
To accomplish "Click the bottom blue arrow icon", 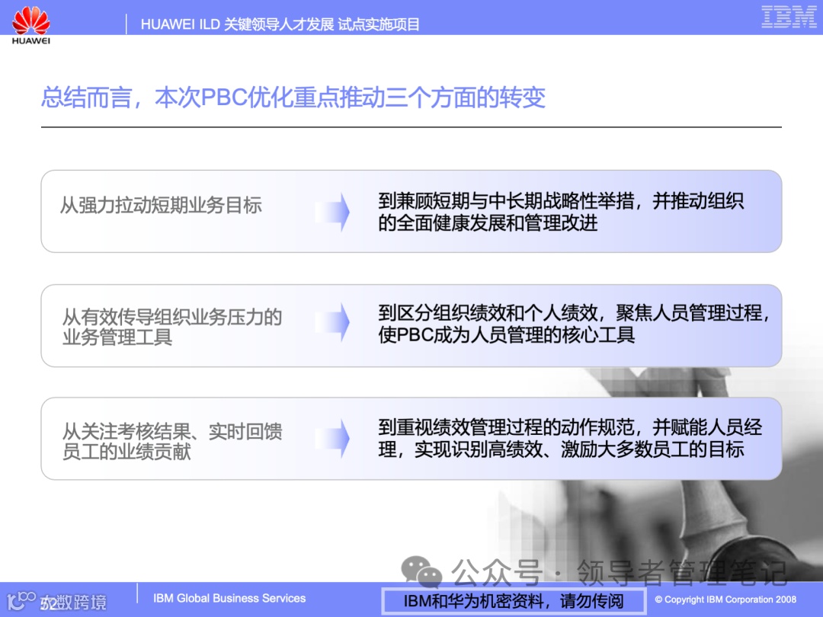I will pyautogui.click(x=333, y=436).
